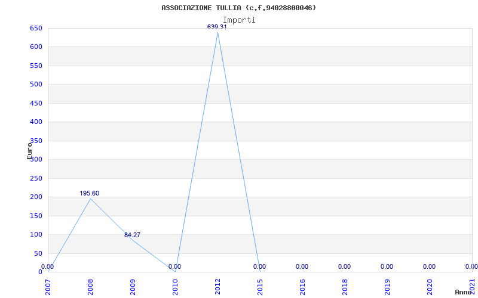Click the 0.00 label above 2010
The height and width of the screenshot is (298, 478).
pos(174,266)
